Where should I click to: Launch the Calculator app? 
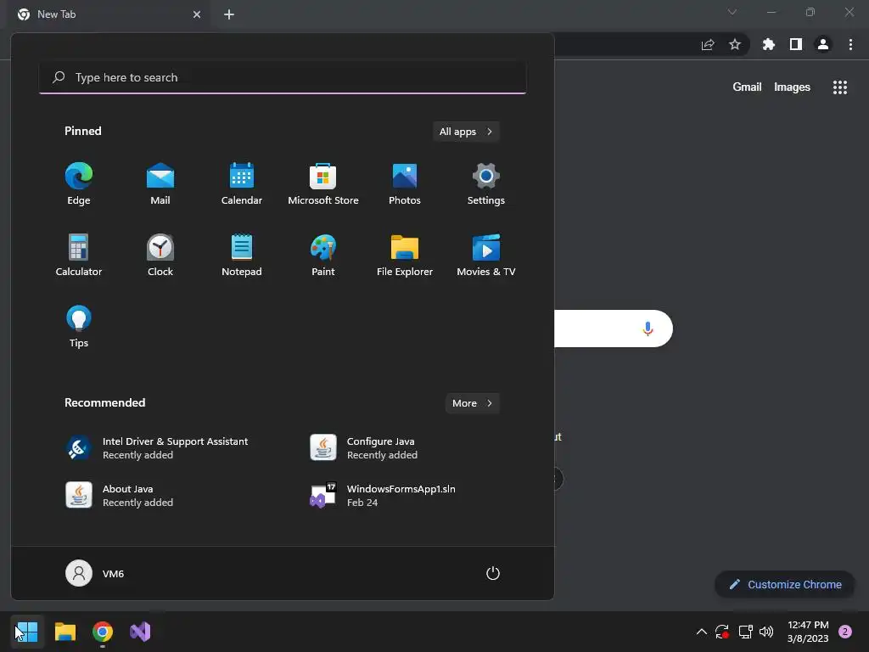[x=79, y=255]
